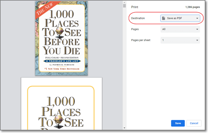Click the #1 New York Times Bestseller text
The height and width of the screenshot is (133, 208).
(x=61, y=69)
